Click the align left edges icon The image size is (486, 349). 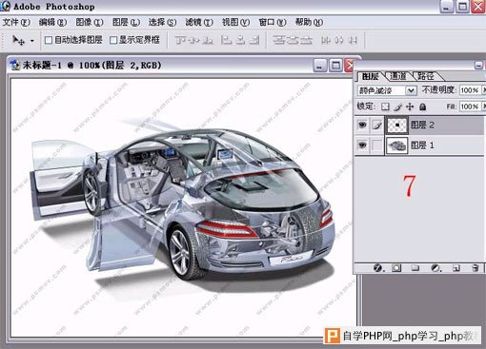point(226,40)
